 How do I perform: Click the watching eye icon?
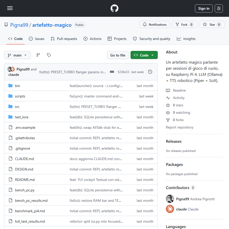168,113
